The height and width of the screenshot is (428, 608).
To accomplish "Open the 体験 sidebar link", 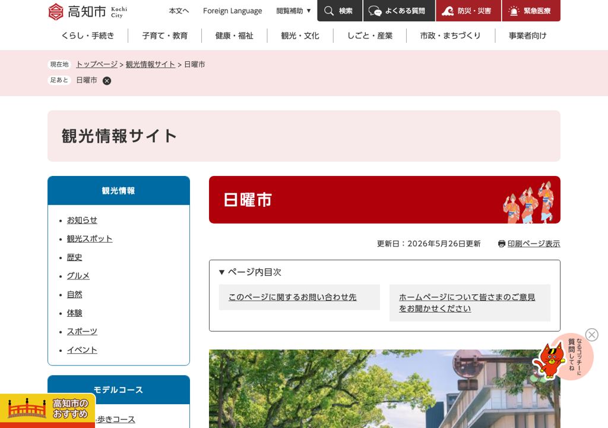I will tap(74, 313).
